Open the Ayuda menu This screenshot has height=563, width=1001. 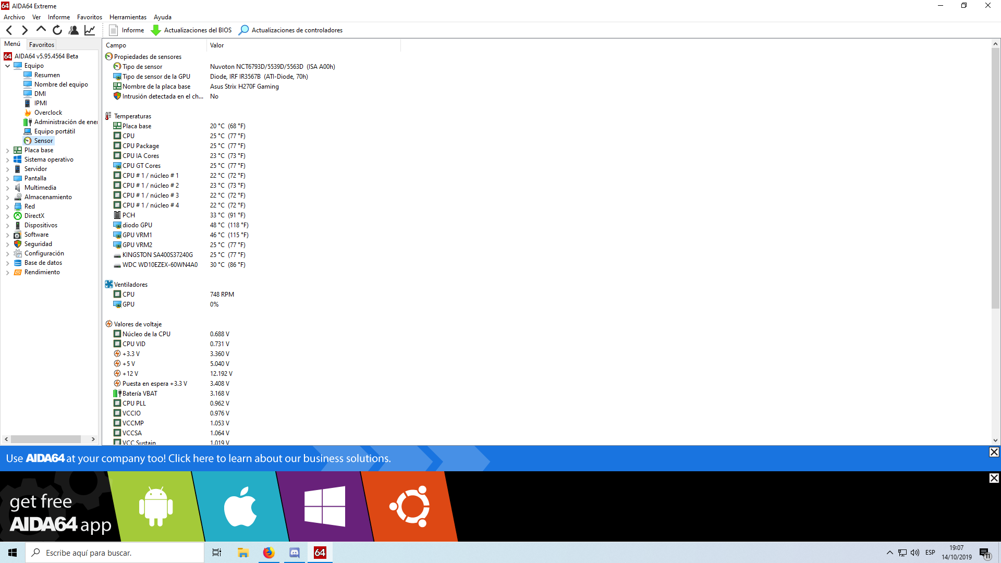(163, 17)
